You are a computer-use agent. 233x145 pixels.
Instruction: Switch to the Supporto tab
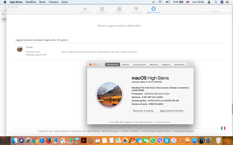pyautogui.click(x=166, y=65)
